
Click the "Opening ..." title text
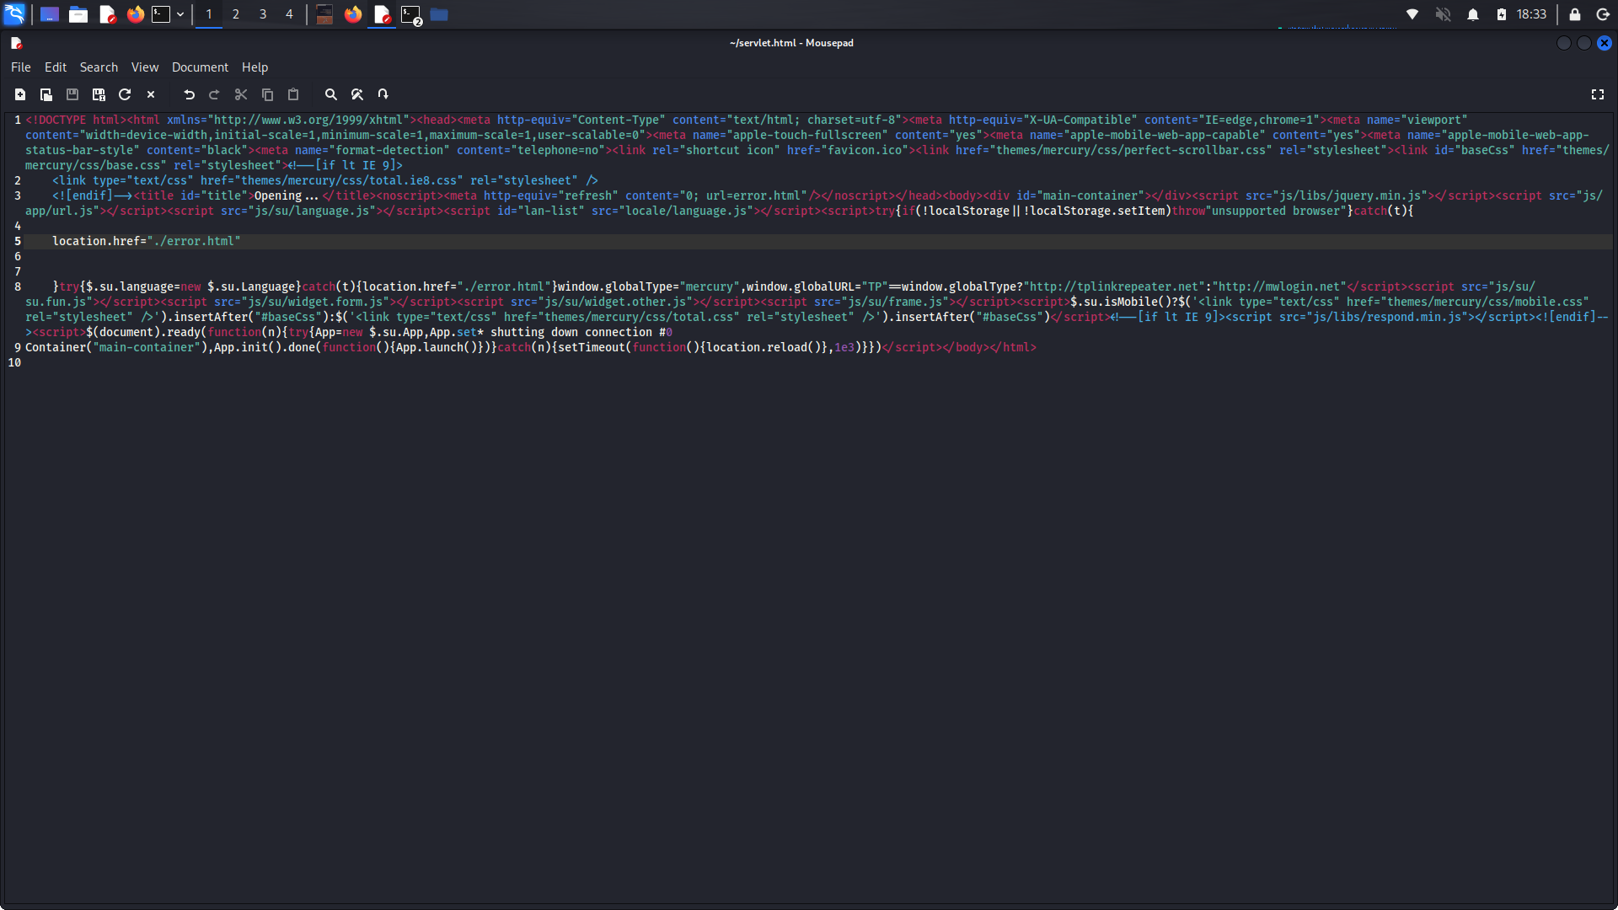click(287, 195)
